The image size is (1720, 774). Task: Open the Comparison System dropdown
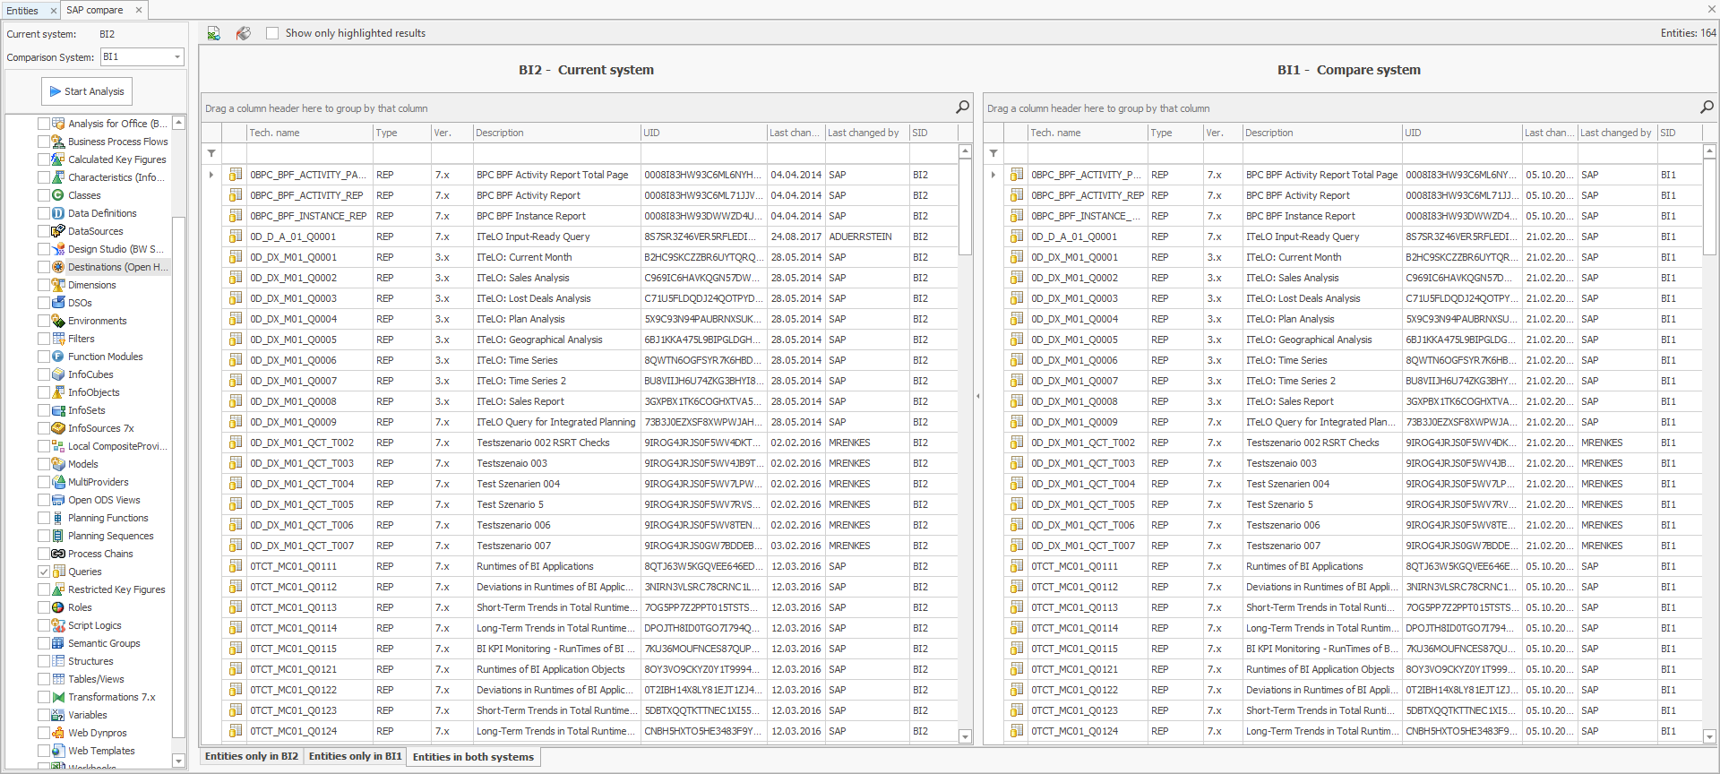tap(176, 57)
